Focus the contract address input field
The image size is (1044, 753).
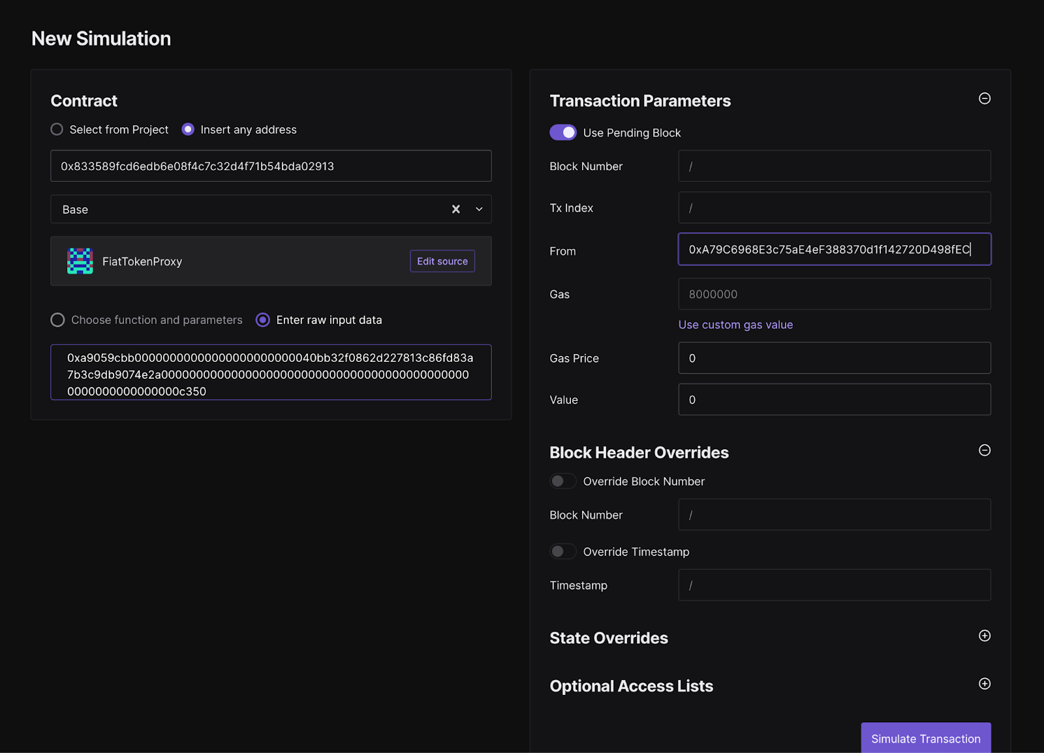point(271,166)
